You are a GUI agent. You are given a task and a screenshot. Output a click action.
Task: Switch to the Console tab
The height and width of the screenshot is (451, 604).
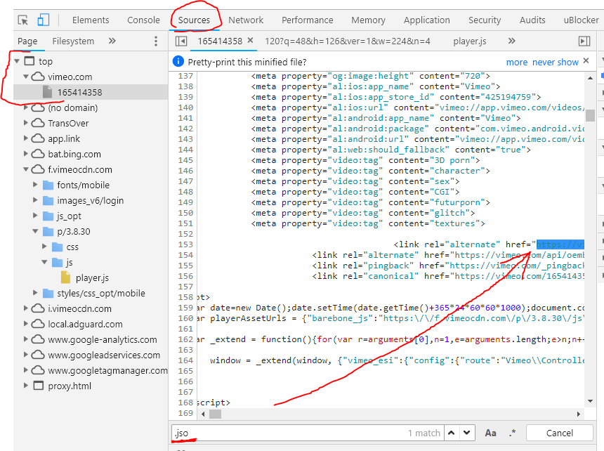click(x=143, y=20)
